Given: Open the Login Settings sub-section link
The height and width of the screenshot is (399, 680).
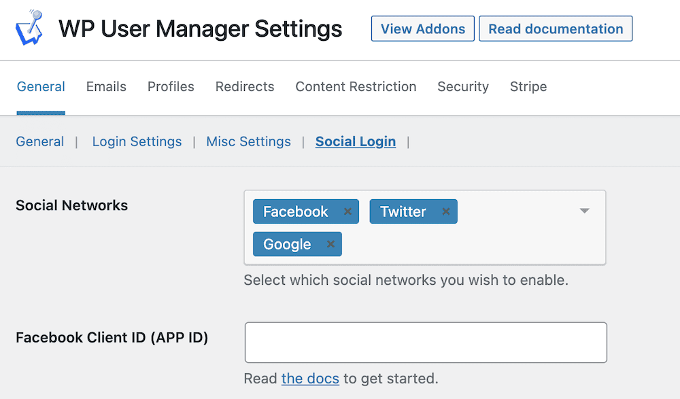Looking at the screenshot, I should tap(137, 141).
